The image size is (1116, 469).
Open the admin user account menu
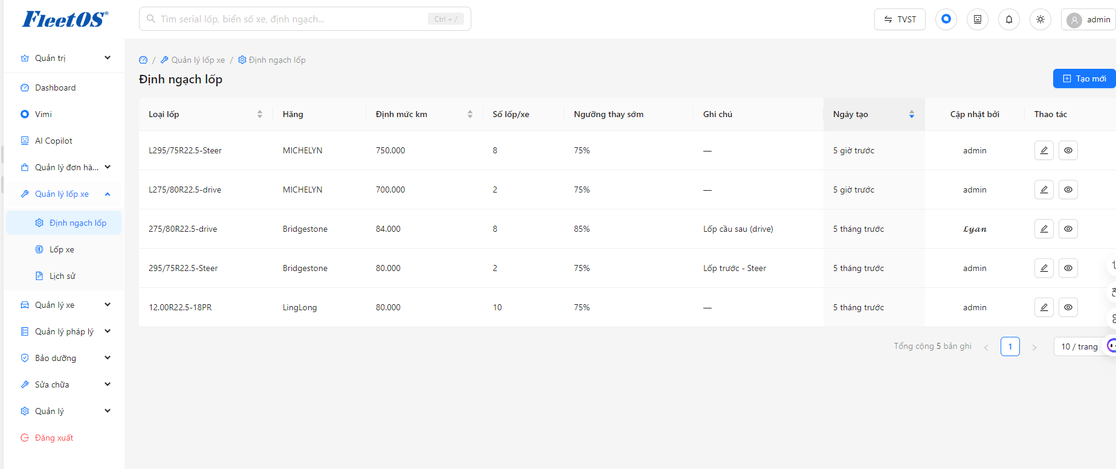pos(1088,19)
